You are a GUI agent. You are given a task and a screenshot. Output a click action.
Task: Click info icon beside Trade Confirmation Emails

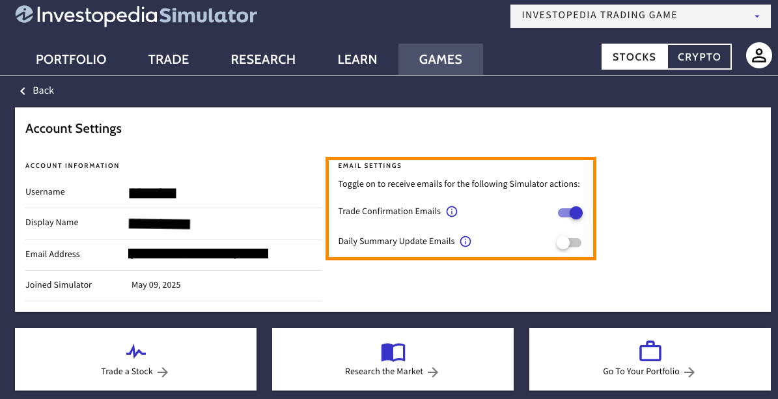(452, 212)
